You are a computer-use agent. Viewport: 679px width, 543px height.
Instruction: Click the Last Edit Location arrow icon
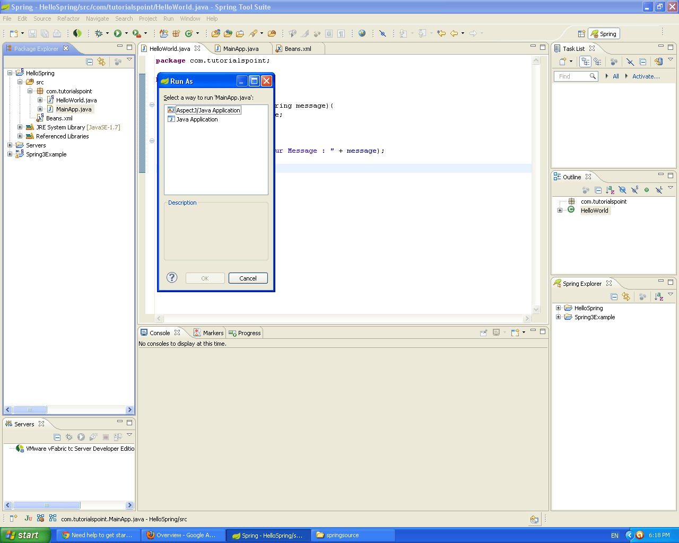[441, 33]
